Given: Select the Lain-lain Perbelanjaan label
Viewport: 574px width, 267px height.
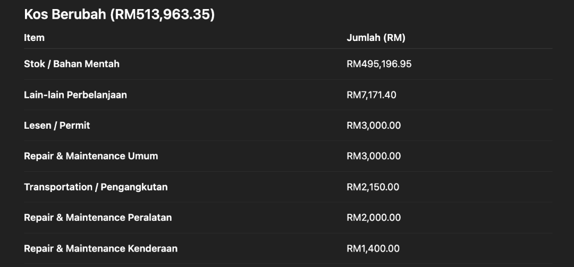Looking at the screenshot, I should pos(75,95).
